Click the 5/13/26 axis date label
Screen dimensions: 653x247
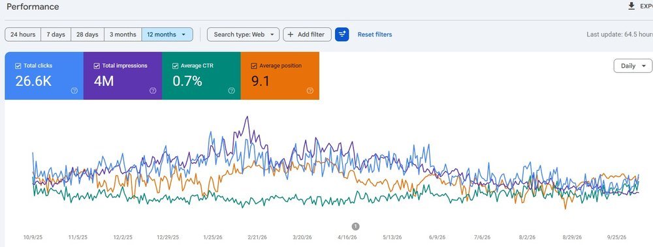point(392,237)
